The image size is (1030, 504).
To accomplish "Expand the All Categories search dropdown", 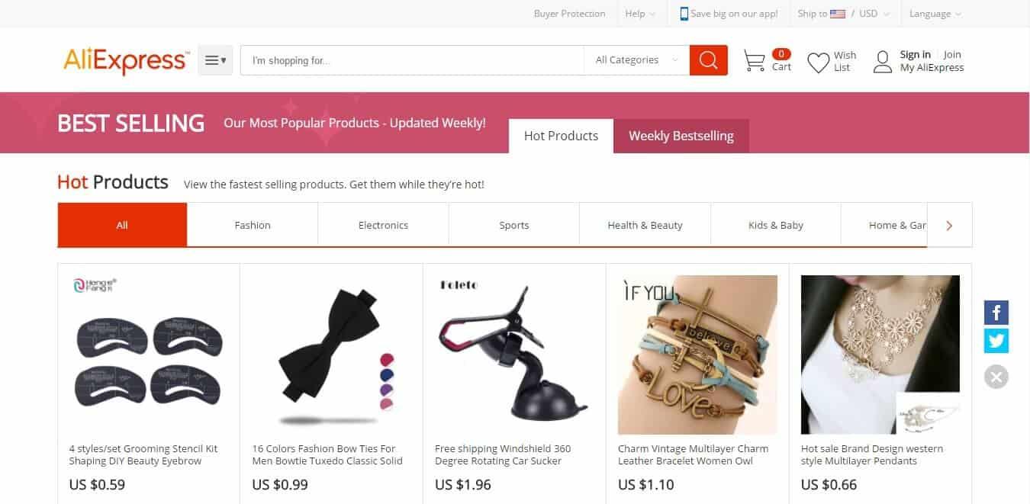I will [637, 60].
